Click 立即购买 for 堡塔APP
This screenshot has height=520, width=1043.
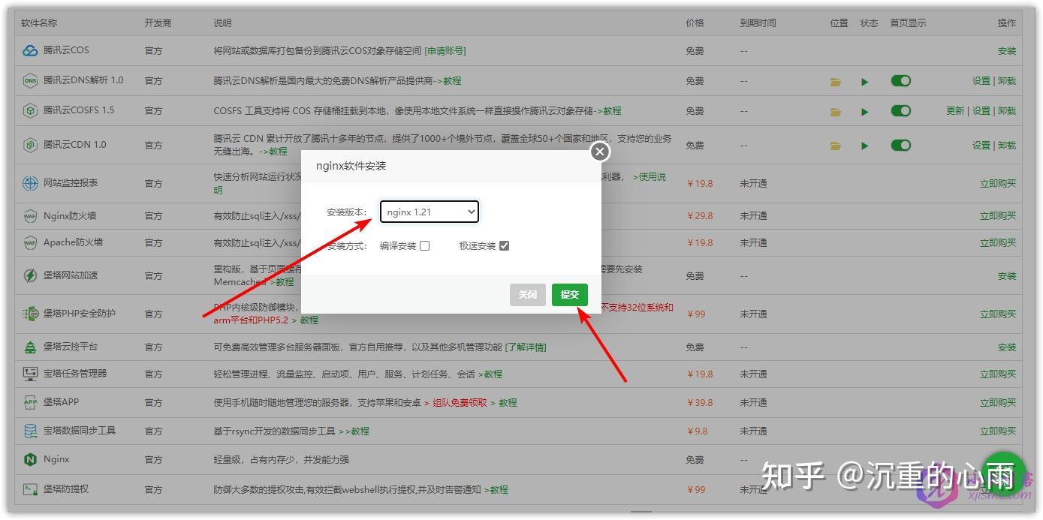pos(998,403)
